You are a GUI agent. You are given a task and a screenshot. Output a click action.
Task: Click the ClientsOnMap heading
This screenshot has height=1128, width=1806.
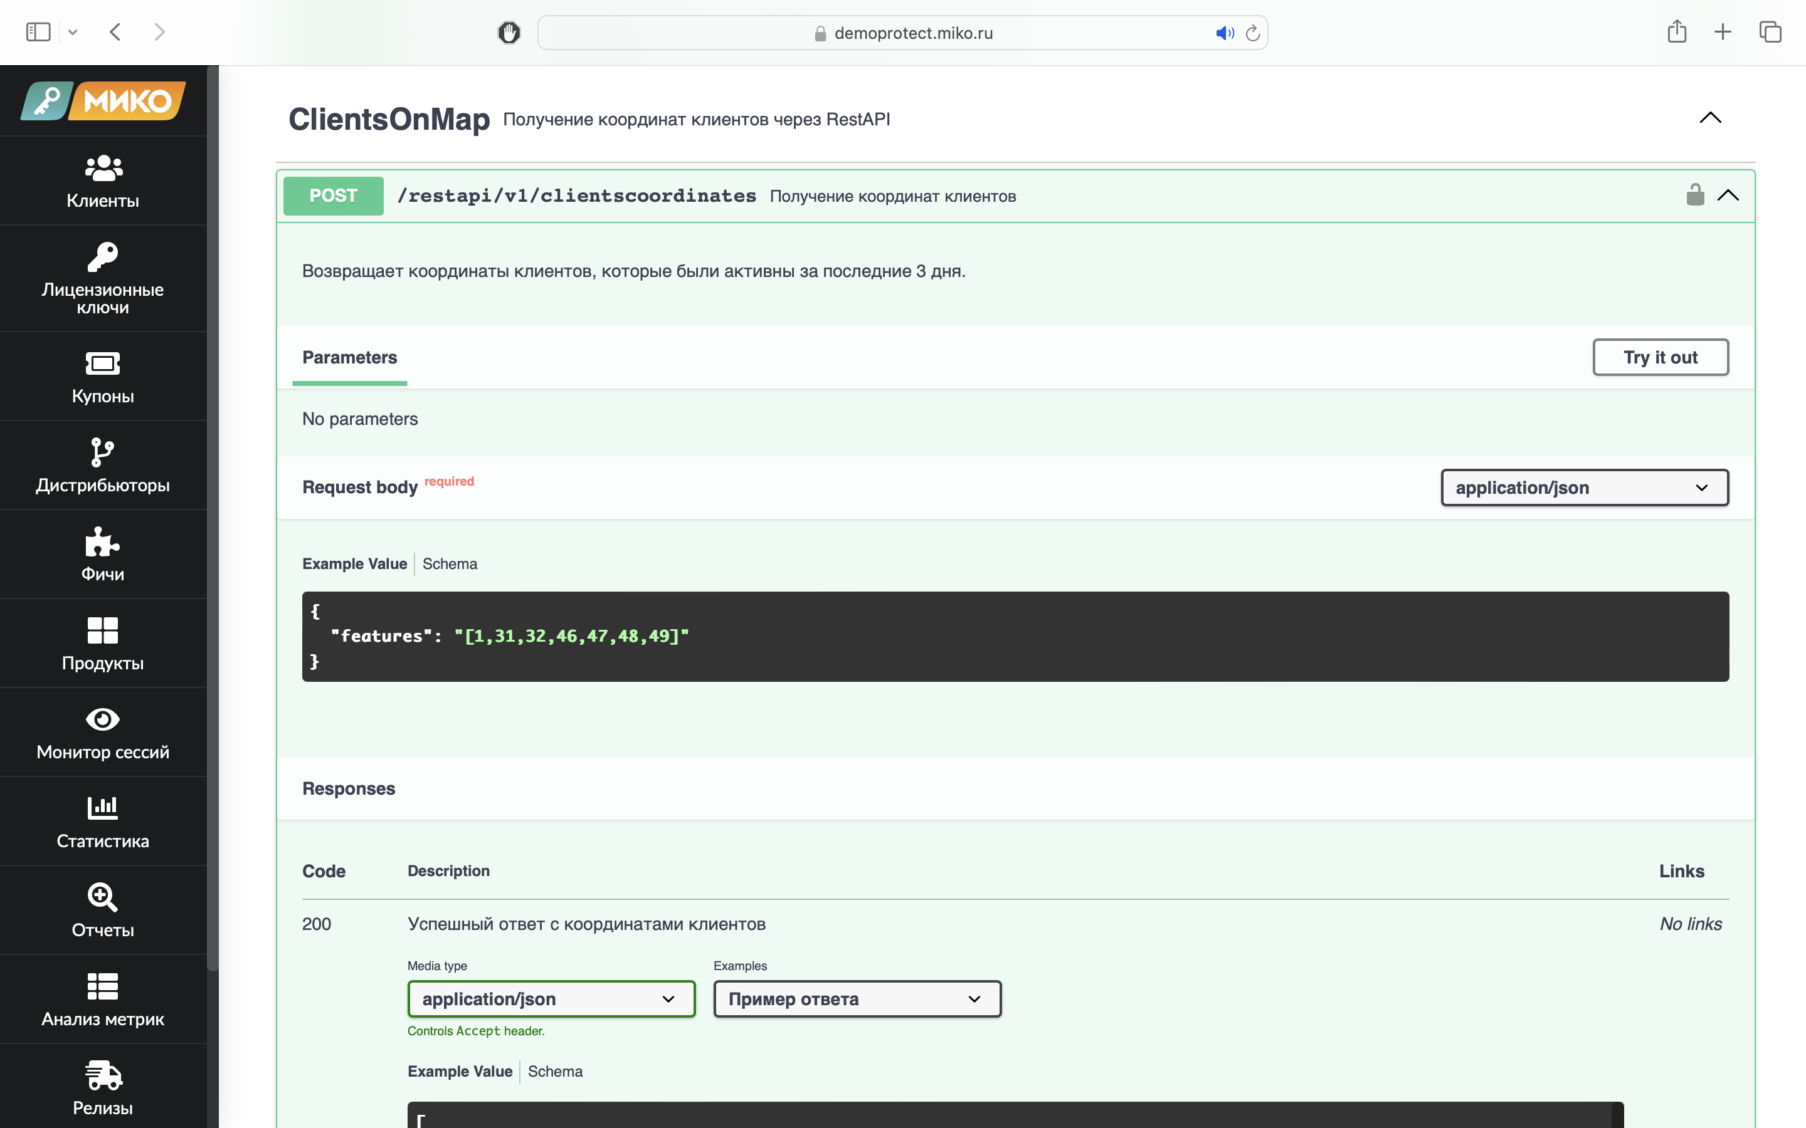pos(389,119)
